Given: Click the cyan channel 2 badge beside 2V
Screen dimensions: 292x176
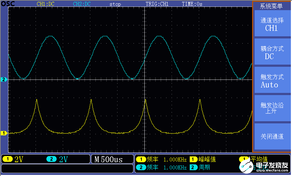Looking at the screenshot, I should tap(52, 159).
